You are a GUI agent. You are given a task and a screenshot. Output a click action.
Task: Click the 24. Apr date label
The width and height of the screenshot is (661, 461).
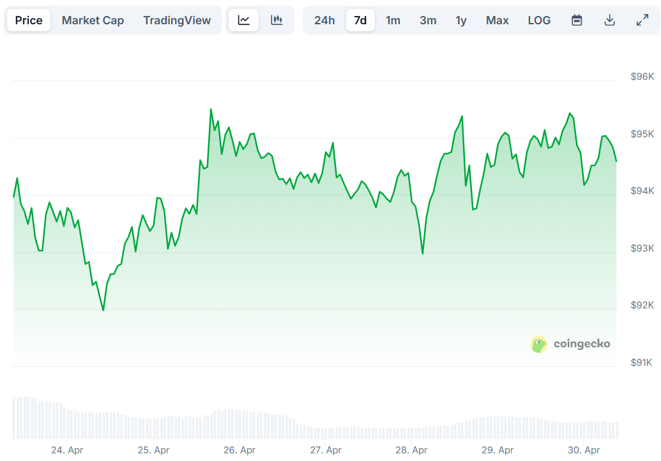coord(67,450)
